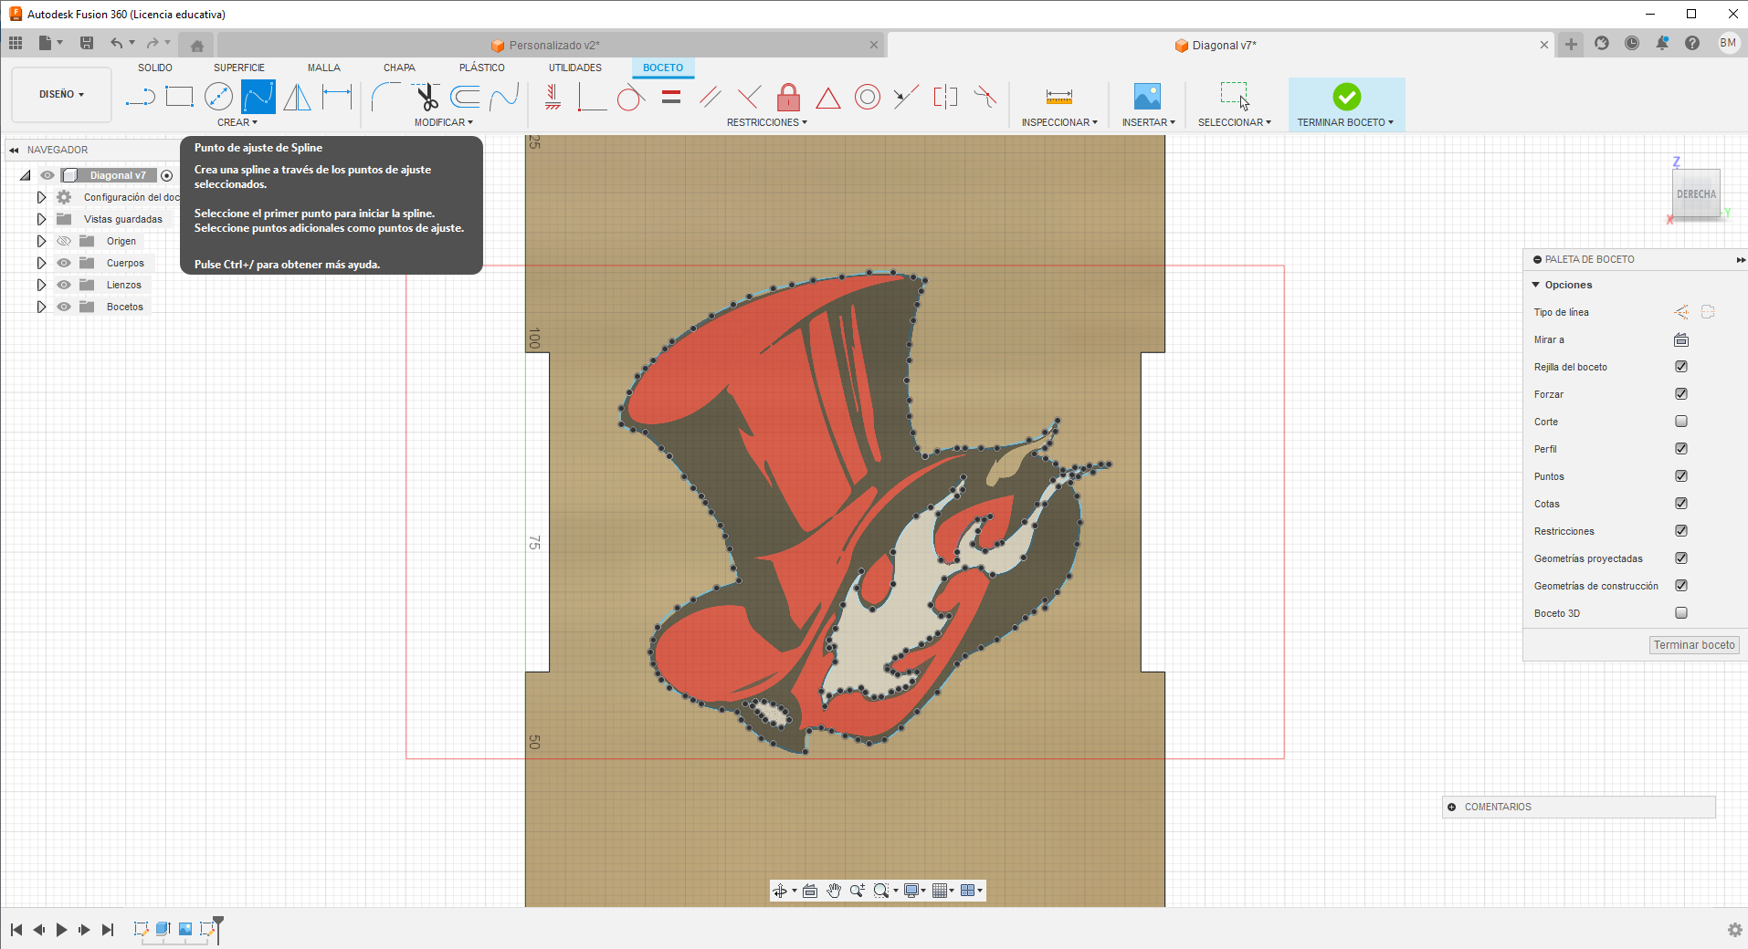The image size is (1748, 949).
Task: Click the Insert image icon
Action: tap(1147, 97)
